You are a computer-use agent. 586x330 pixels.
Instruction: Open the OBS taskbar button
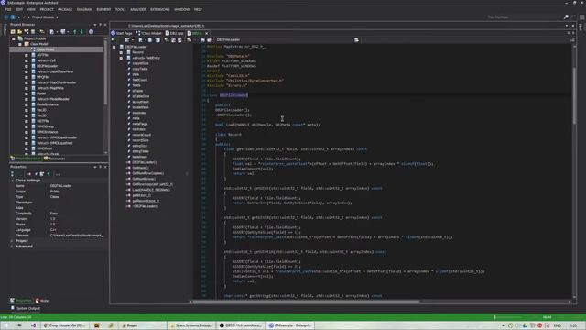click(241, 325)
